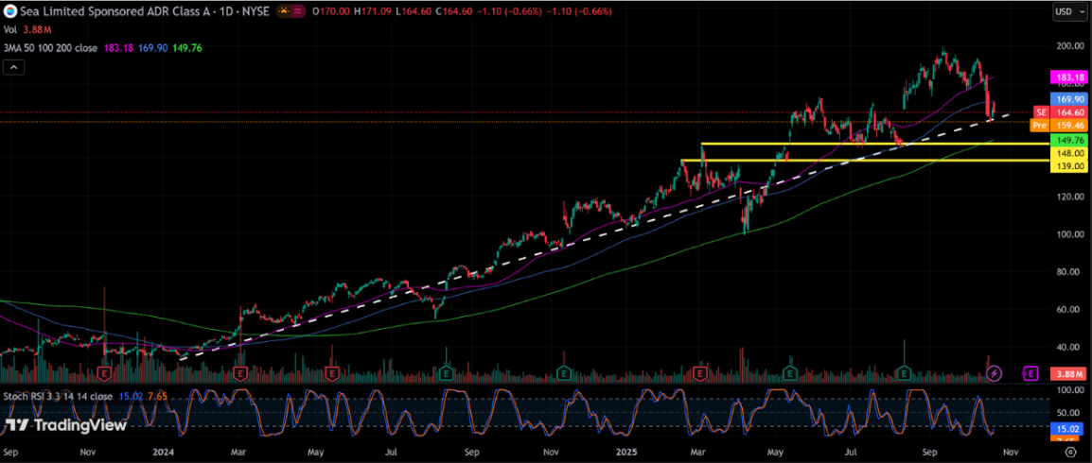Click the purple upcoming earnings E marker
Image resolution: width=1092 pixels, height=463 pixels.
tap(1030, 373)
